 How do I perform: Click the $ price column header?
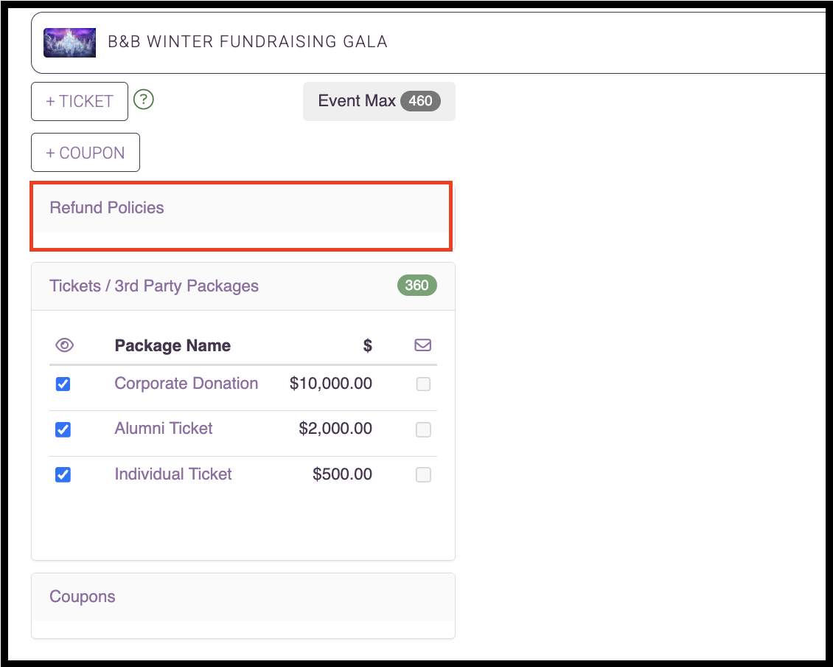click(x=368, y=346)
